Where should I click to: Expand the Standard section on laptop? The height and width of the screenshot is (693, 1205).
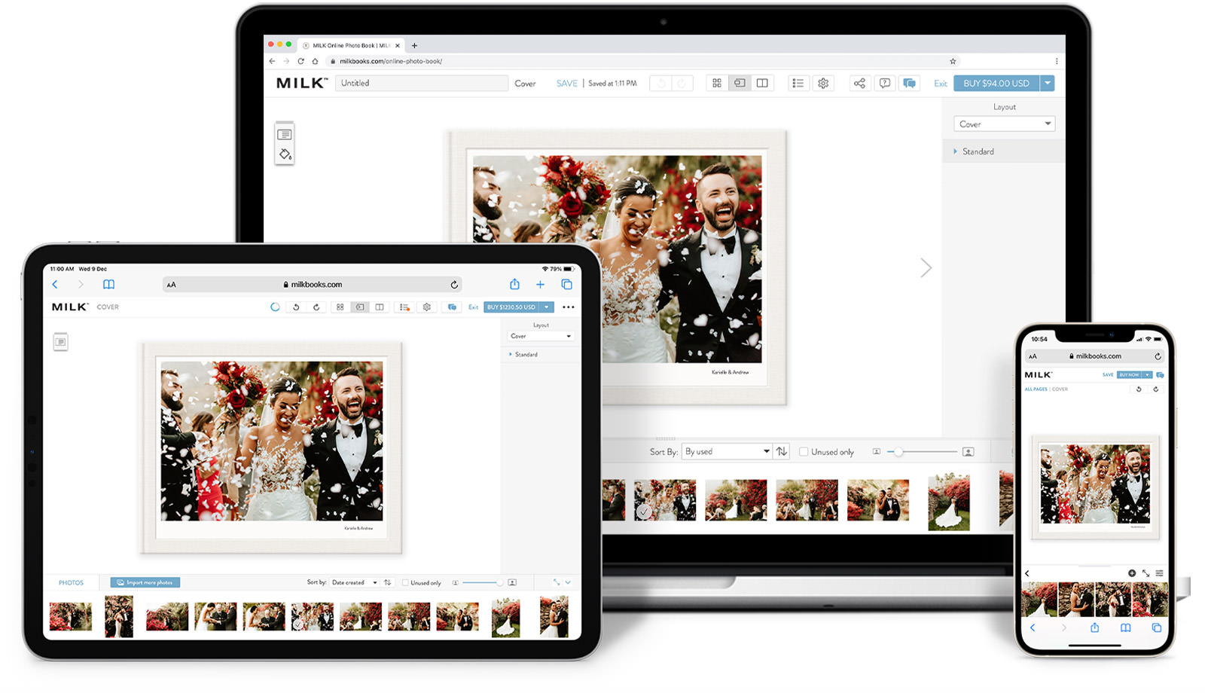click(1003, 151)
